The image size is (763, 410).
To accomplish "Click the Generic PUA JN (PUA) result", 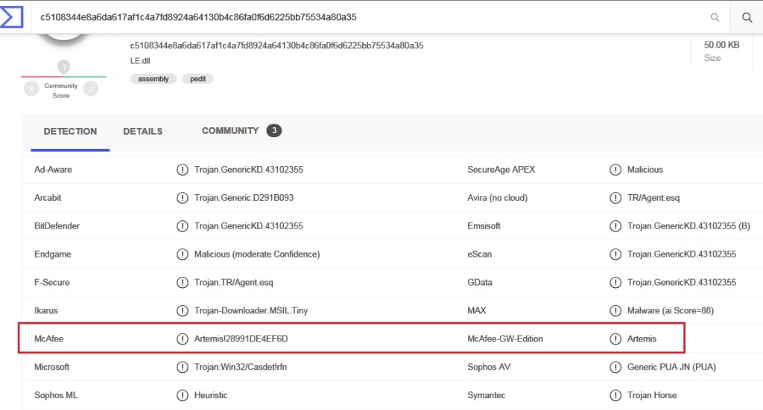I will 671,367.
